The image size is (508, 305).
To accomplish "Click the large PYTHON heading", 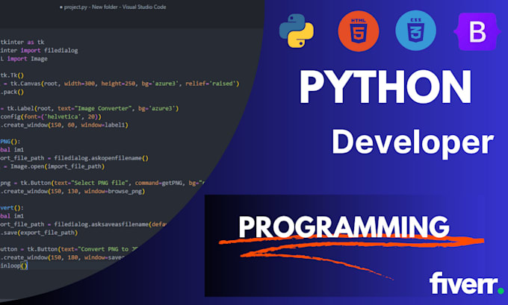I will (x=385, y=87).
